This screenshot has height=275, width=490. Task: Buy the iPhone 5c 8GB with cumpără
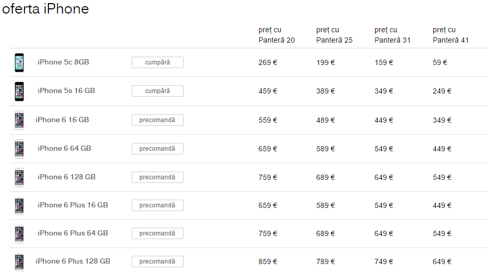[x=158, y=62]
